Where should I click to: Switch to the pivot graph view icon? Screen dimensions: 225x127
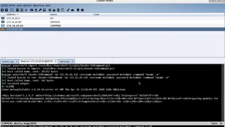(18, 10)
